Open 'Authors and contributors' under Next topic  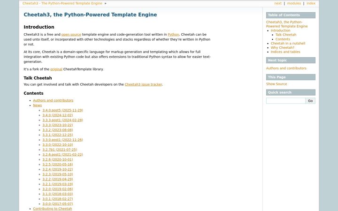(286, 68)
